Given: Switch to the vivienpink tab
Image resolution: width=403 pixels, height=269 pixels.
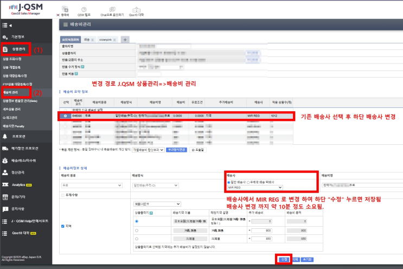Looking at the screenshot, I should pyautogui.click(x=105, y=40).
